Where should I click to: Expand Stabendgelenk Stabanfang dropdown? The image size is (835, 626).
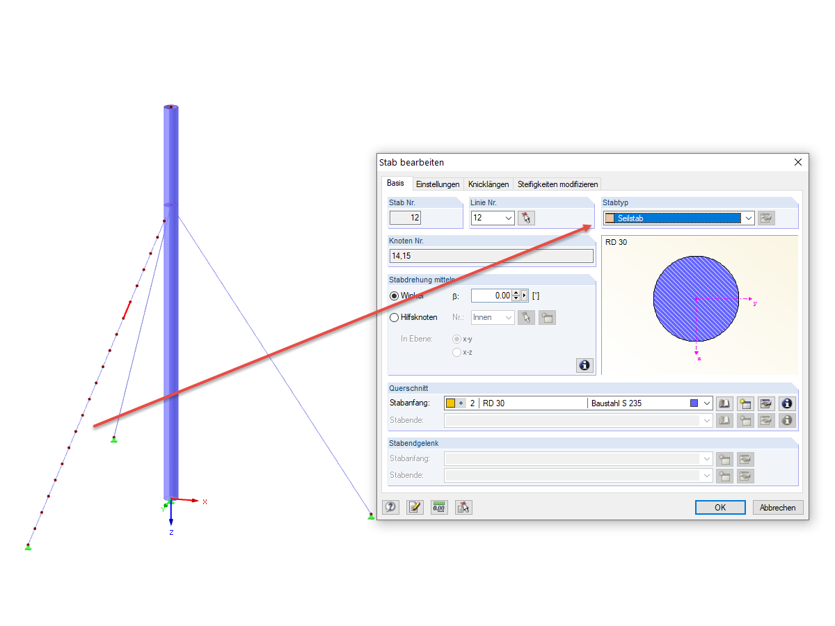coord(707,459)
